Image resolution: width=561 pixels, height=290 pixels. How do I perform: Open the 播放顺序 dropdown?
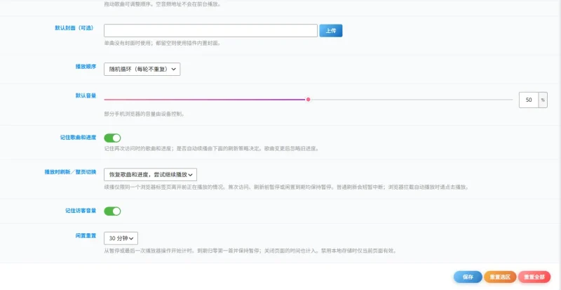(x=142, y=70)
